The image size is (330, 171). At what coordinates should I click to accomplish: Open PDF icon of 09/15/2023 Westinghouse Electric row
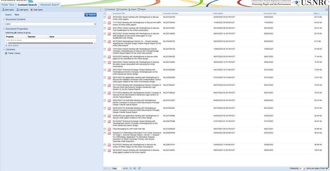click(x=109, y=42)
